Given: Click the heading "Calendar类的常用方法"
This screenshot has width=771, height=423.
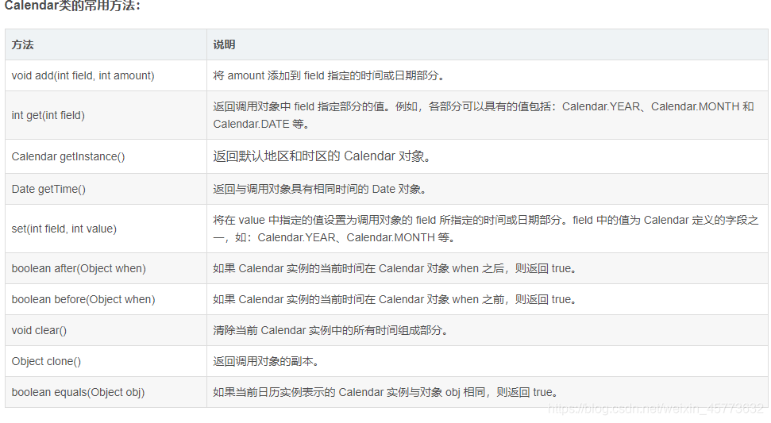Looking at the screenshot, I should [x=72, y=6].
